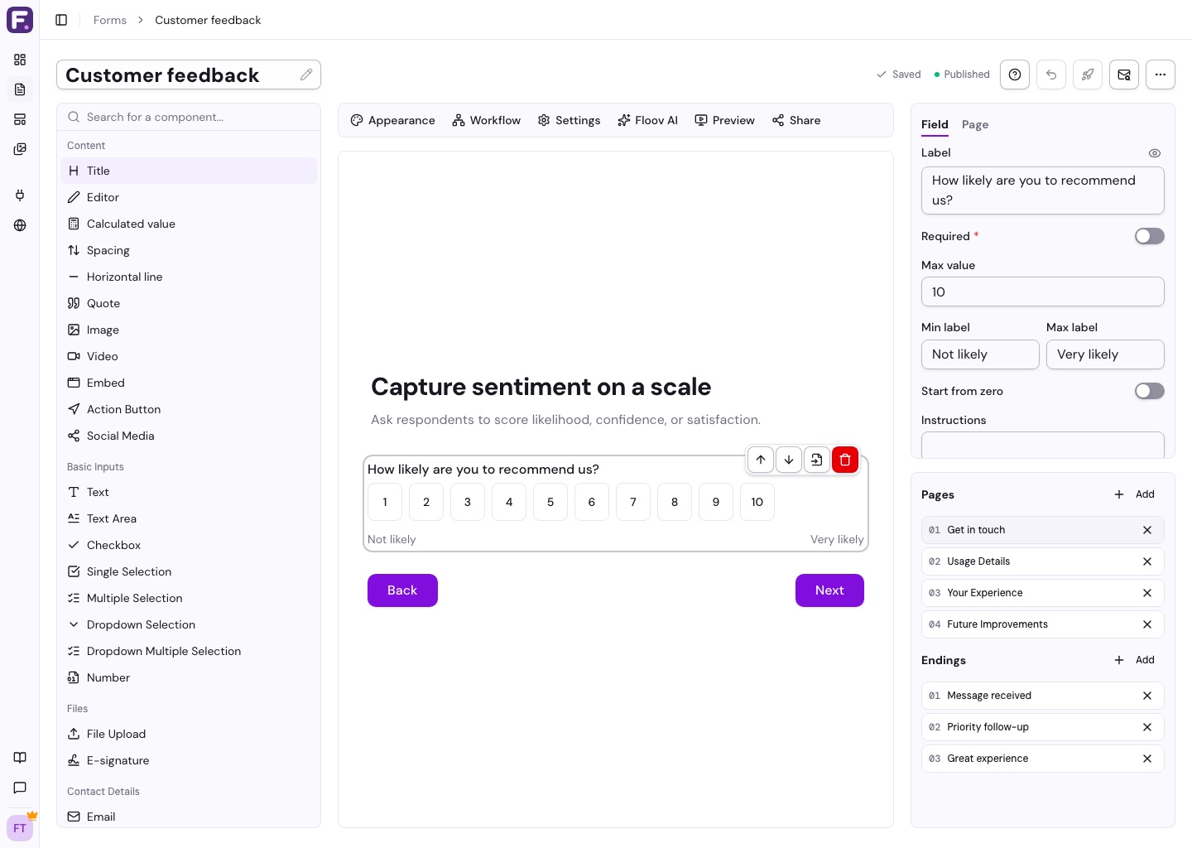Image resolution: width=1192 pixels, height=848 pixels.
Task: Open the three-dots more options menu
Action: (1161, 75)
